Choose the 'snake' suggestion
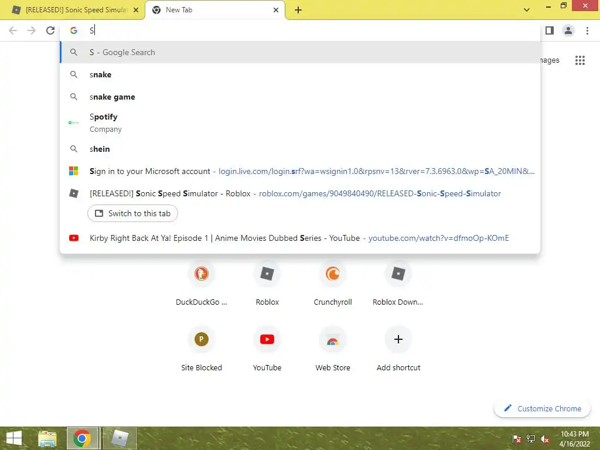This screenshot has height=450, width=600. [301, 74]
